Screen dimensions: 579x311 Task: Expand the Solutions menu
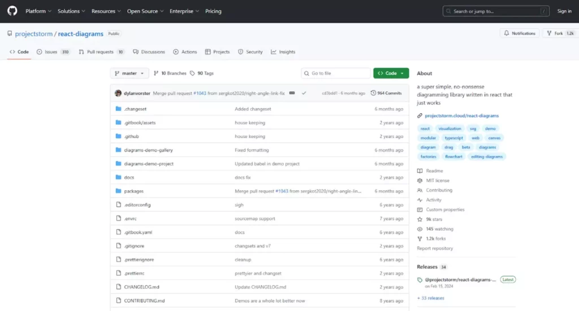point(71,11)
